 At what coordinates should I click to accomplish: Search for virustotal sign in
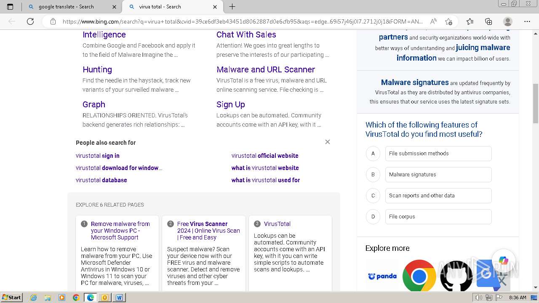coord(98,156)
